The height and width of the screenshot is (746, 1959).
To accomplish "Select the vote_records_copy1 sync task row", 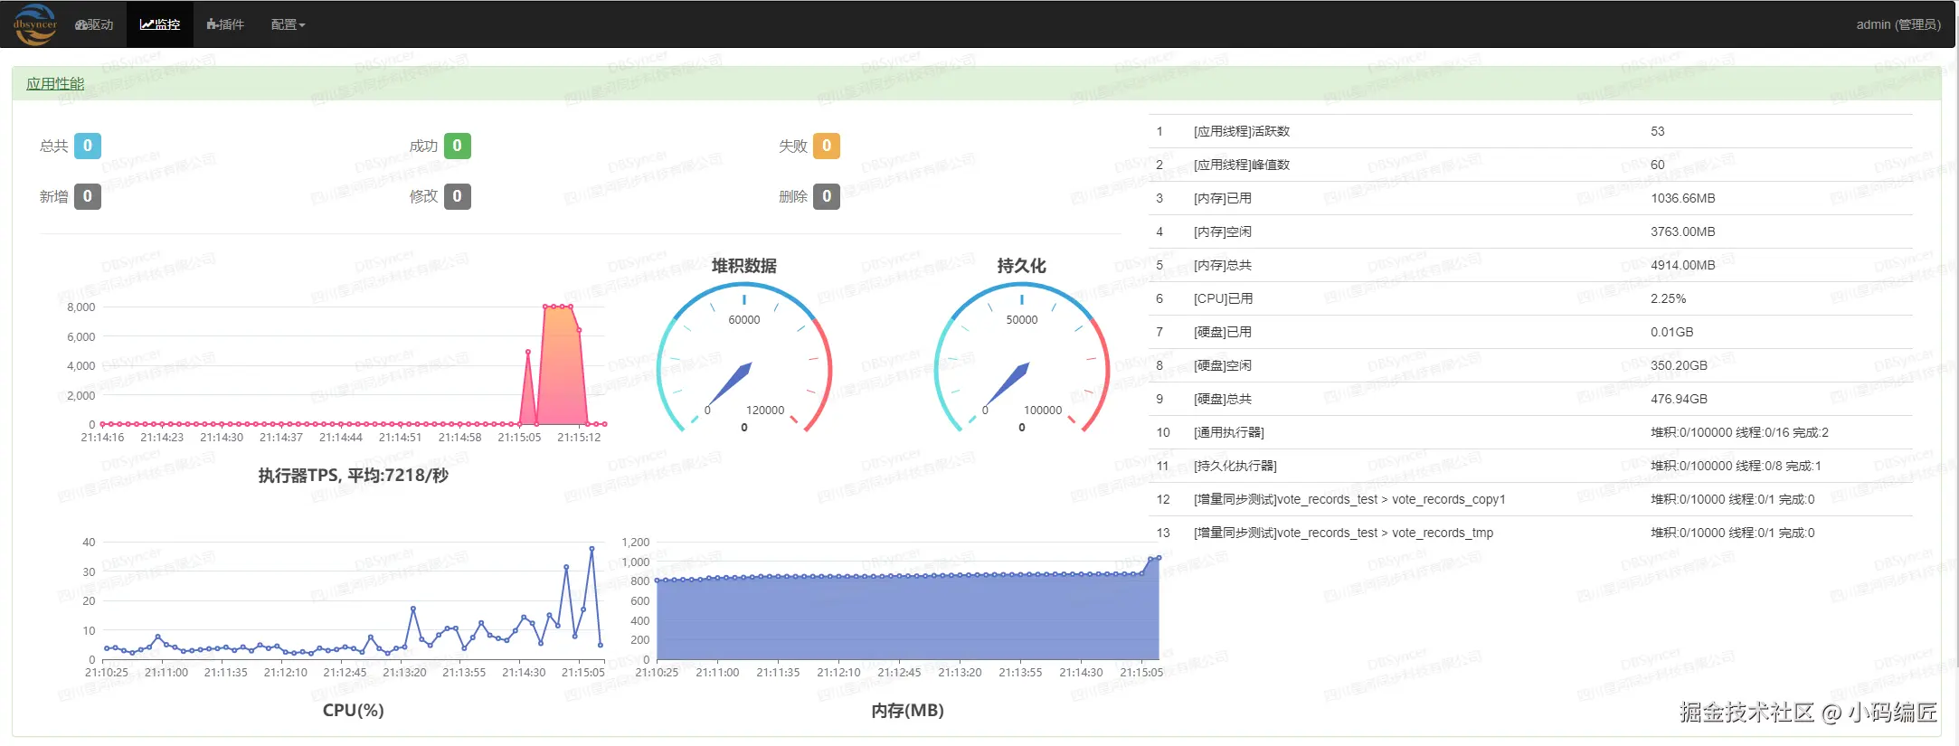I will point(1530,499).
